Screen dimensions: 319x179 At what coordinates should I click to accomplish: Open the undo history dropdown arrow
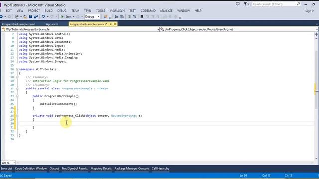tap(48, 17)
